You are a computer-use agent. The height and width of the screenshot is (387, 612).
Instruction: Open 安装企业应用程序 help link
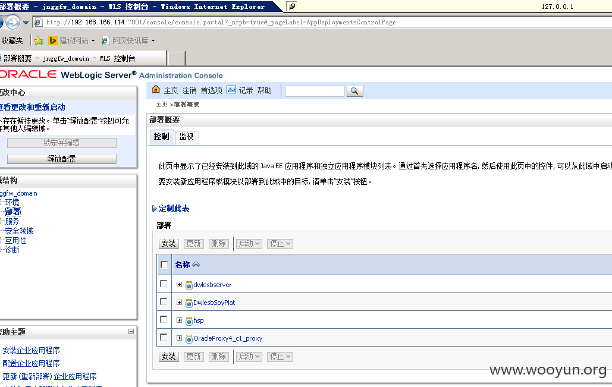tap(31, 350)
